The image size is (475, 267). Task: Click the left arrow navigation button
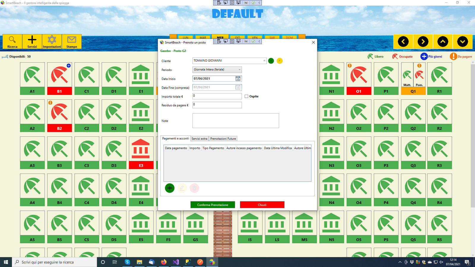(x=403, y=42)
